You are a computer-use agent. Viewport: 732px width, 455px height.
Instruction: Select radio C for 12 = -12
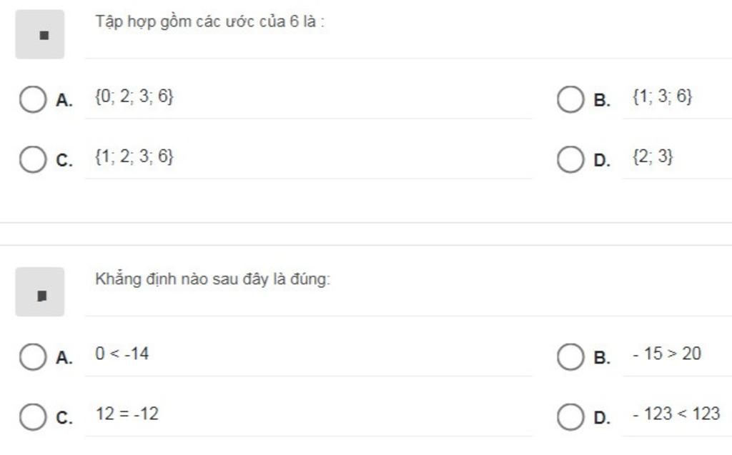[x=33, y=416]
